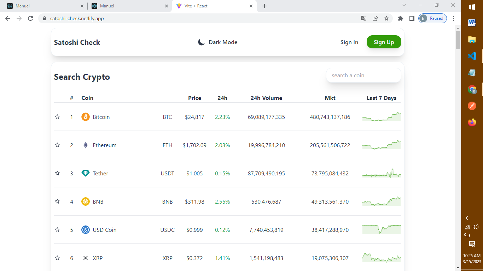Bookmark this tab with the address bar star
This screenshot has height=271, width=483.
386,18
